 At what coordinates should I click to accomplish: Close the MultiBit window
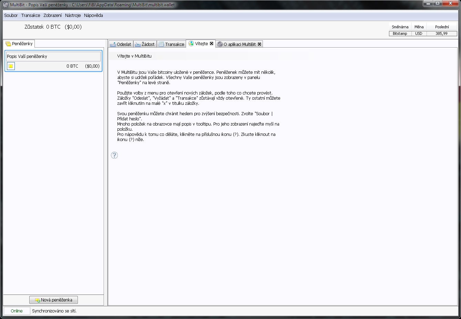click(x=451, y=3)
